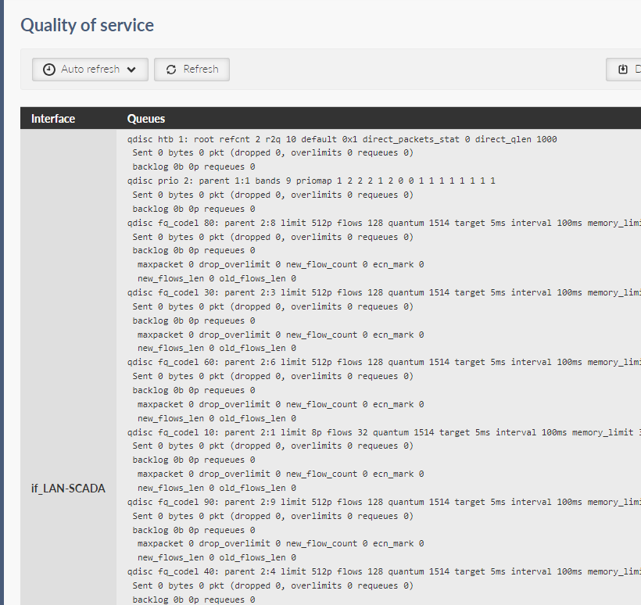
Task: Click the 'qdisc fq_codel 40: parent 2:4' line
Action: click(384, 571)
